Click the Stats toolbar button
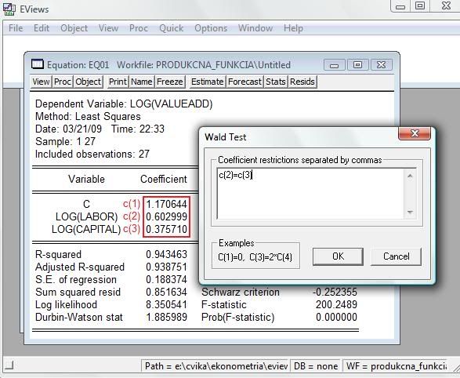 coord(276,82)
